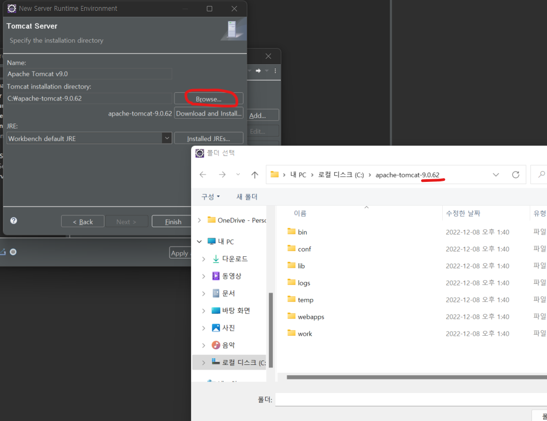Click apache-tomcat-9.0.62 breadcrumb segment
Viewport: 547px width, 421px height.
coord(407,175)
